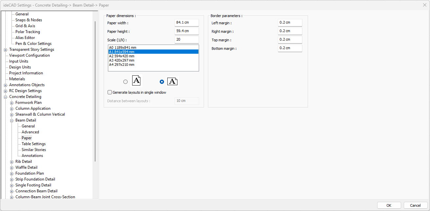Choose A3 420x297 mm paper size
The image size is (430, 211).
click(122, 60)
